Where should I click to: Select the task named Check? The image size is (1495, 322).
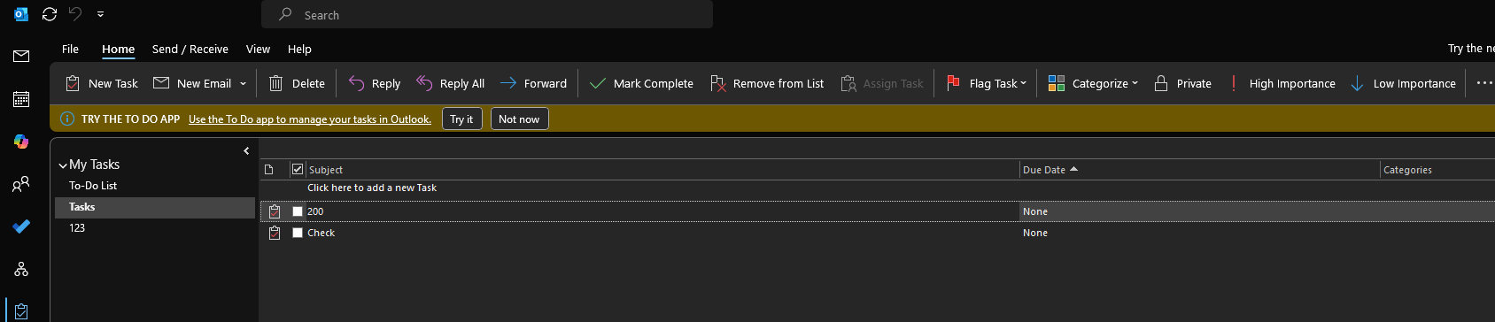click(x=321, y=233)
